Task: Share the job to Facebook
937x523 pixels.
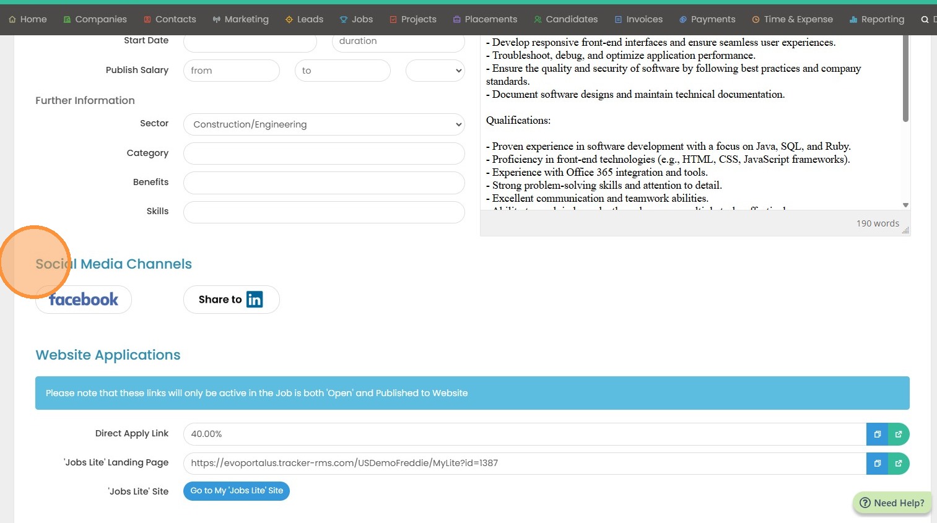Action: pyautogui.click(x=84, y=300)
